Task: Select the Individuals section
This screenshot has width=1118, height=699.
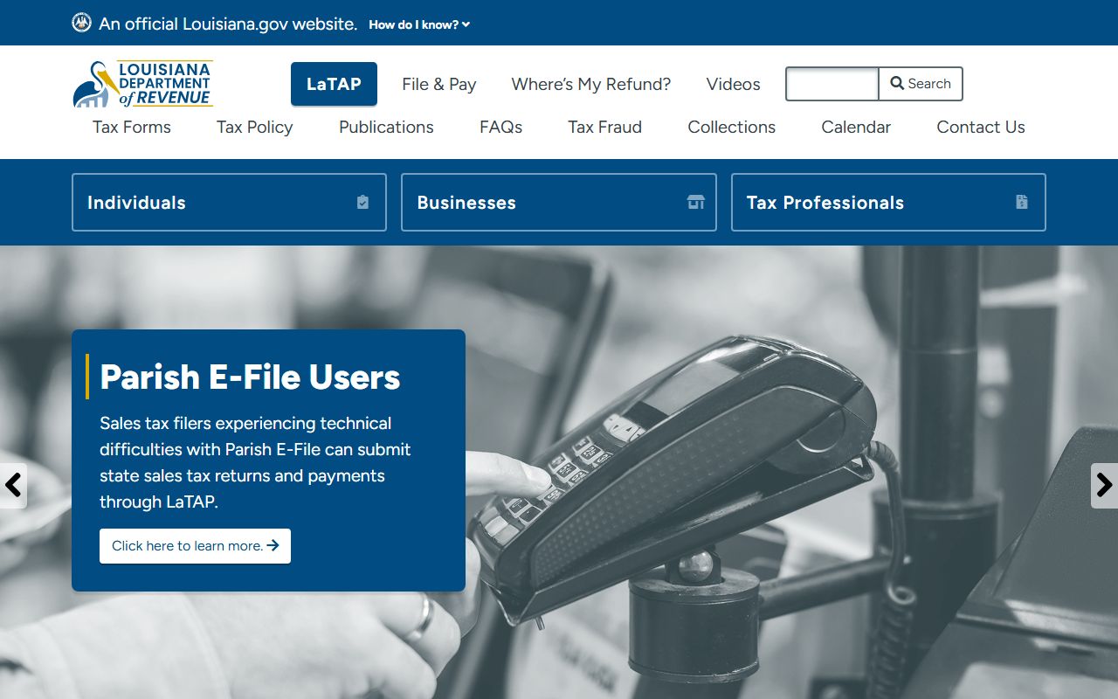Action: (229, 202)
